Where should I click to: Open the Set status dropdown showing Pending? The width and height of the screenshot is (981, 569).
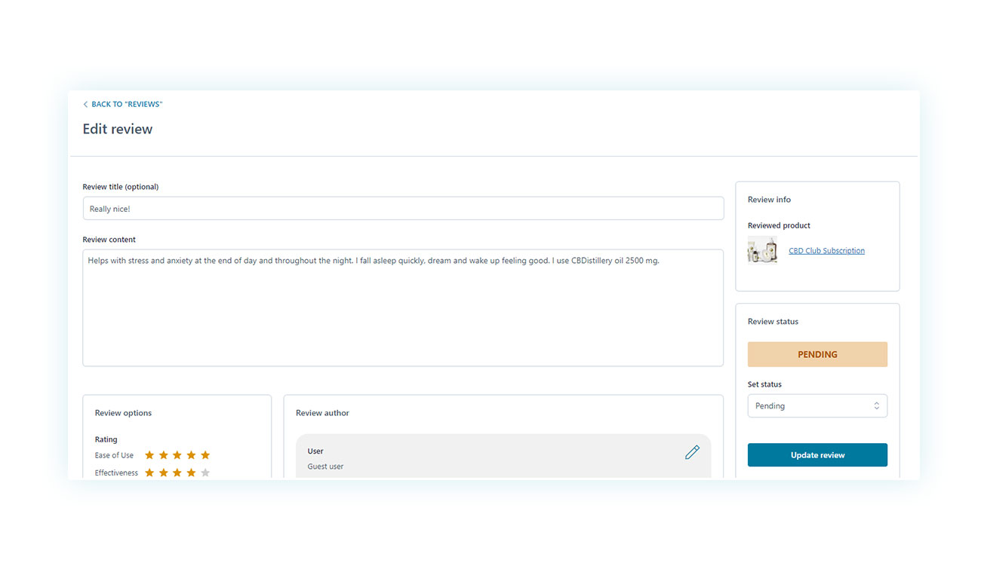point(817,405)
